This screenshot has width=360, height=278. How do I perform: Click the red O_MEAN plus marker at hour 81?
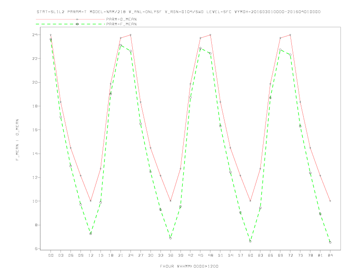click(x=320, y=176)
